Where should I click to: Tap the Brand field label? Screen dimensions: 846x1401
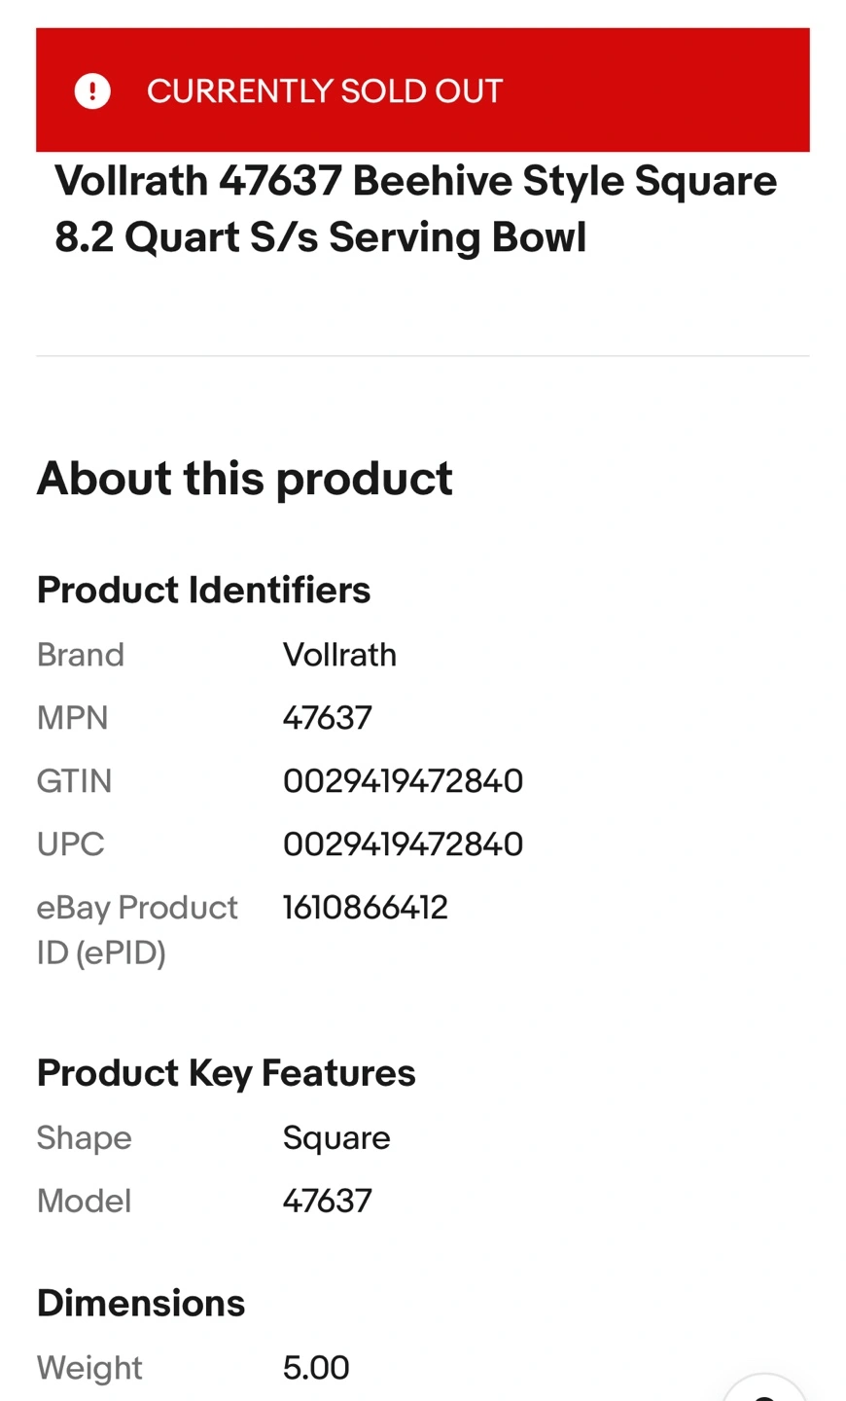click(81, 655)
